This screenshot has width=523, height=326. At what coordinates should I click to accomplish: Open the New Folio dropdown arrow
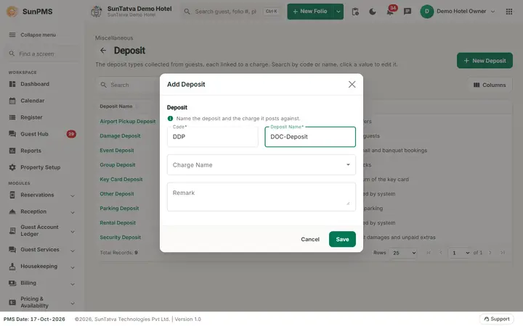tap(338, 12)
